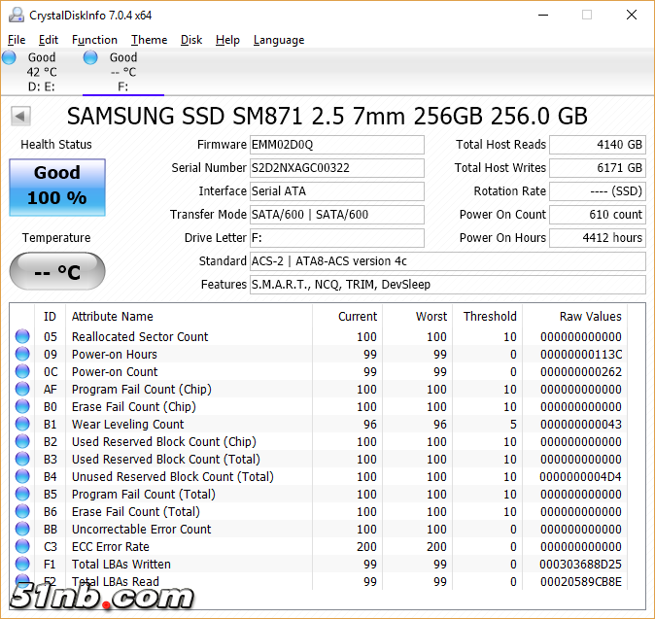Click the blue status orb for F: disk
The image size is (655, 619).
click(90, 57)
